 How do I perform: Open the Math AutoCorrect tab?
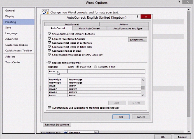pos(89,28)
